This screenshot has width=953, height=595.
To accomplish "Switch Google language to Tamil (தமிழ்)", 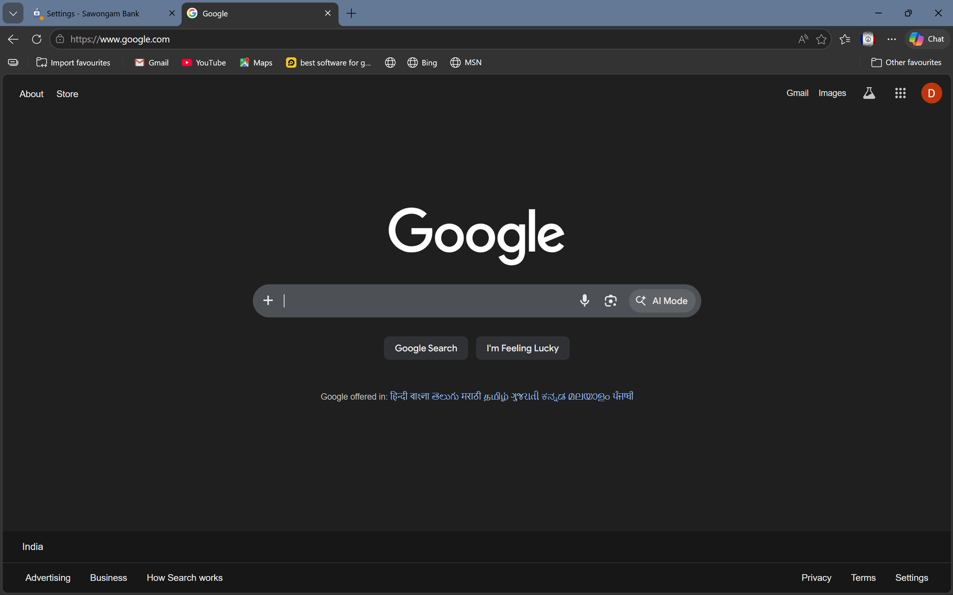I will [x=496, y=396].
